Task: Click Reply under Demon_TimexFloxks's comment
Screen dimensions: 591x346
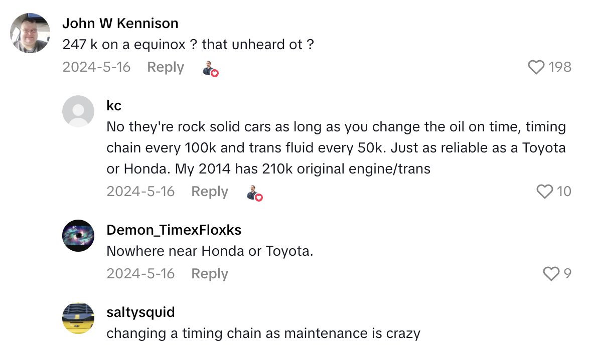Action: click(209, 273)
